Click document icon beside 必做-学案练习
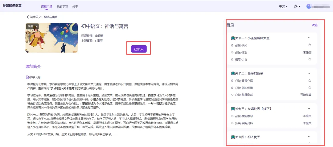This screenshot has width=333, height=147. (232, 116)
